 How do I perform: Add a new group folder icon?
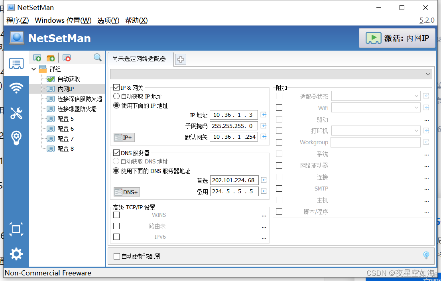(51, 58)
